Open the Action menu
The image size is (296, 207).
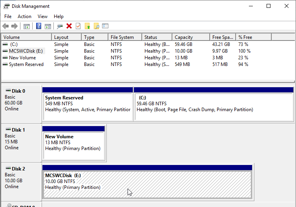[24, 16]
